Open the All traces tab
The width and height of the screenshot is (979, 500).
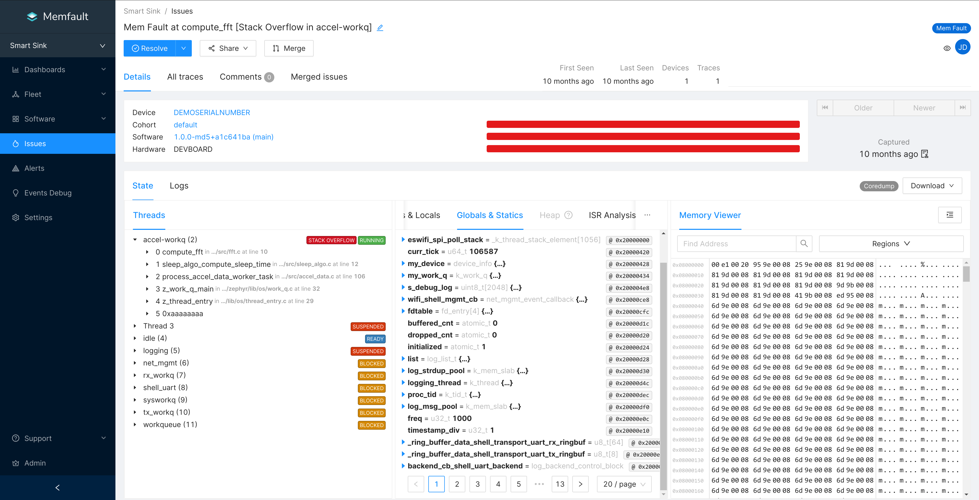point(185,77)
